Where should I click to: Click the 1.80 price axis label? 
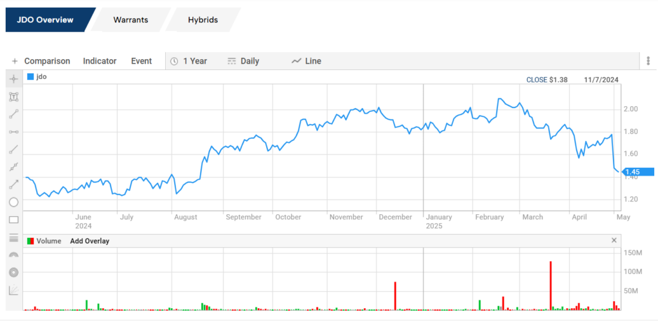tap(631, 131)
